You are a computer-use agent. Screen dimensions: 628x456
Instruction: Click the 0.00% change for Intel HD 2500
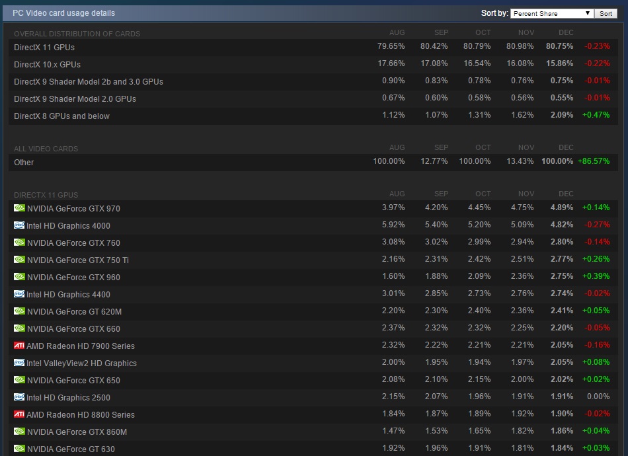[598, 397]
